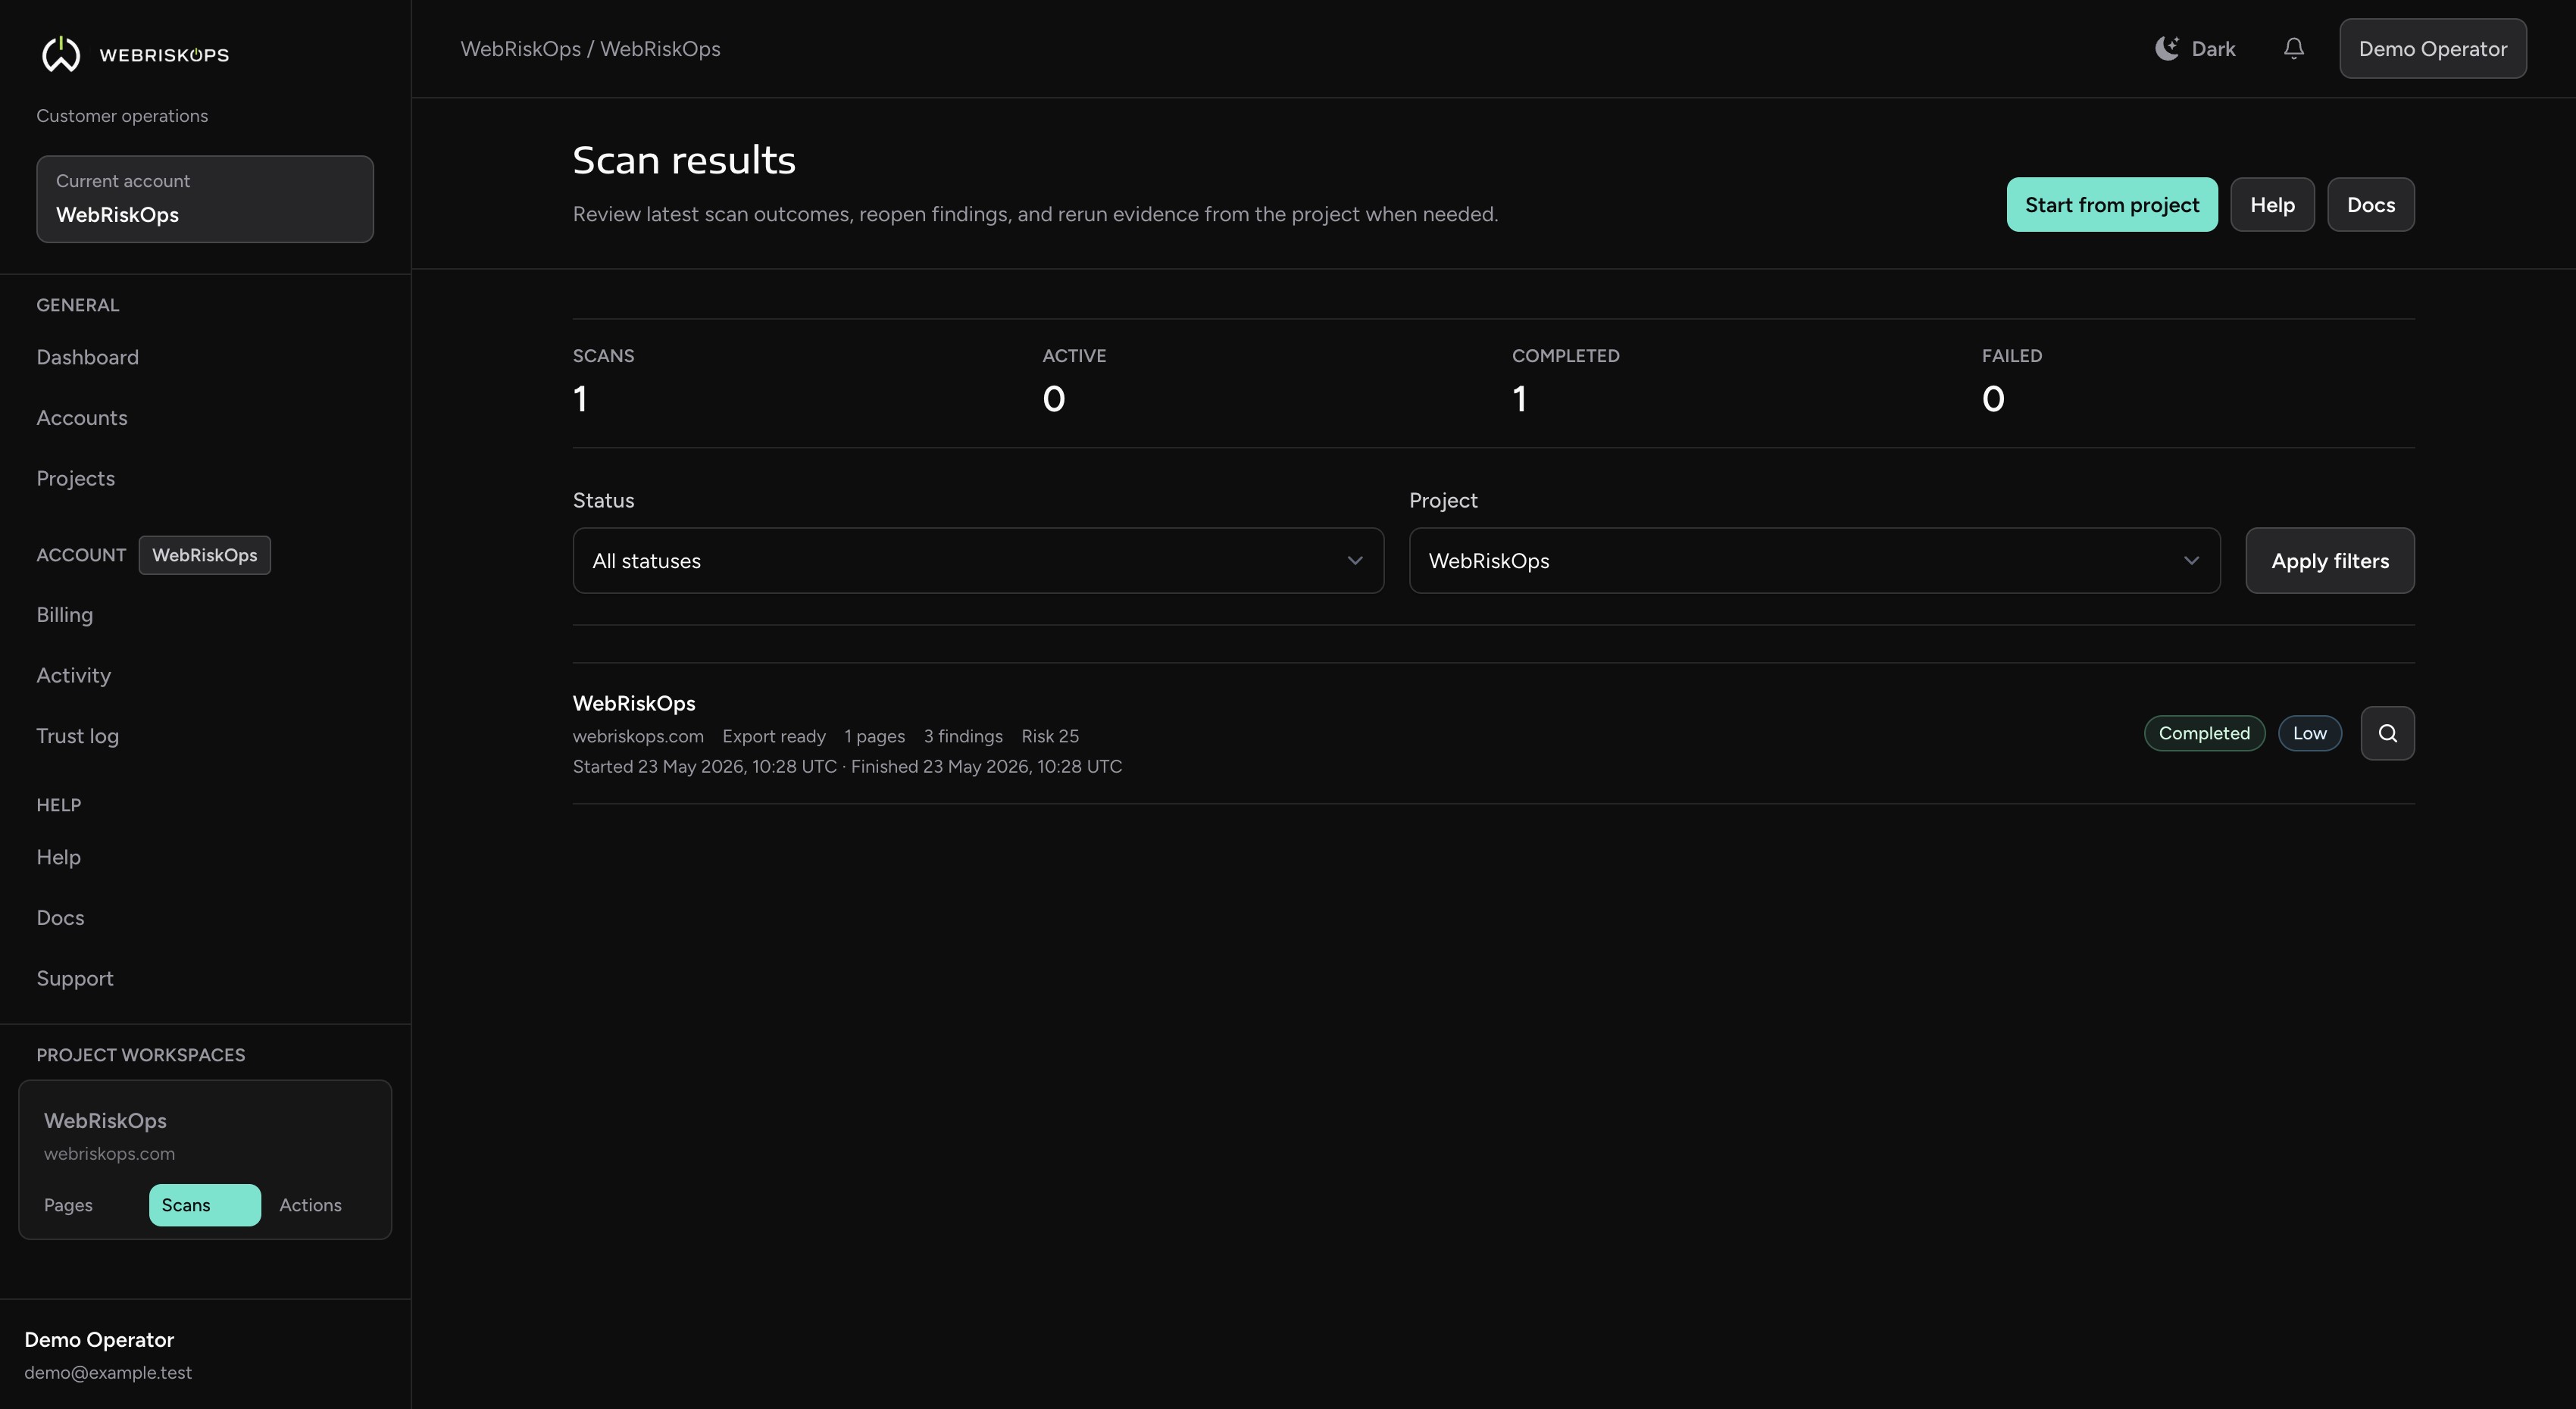Open Activity page
This screenshot has width=2576, height=1409.
(74, 676)
